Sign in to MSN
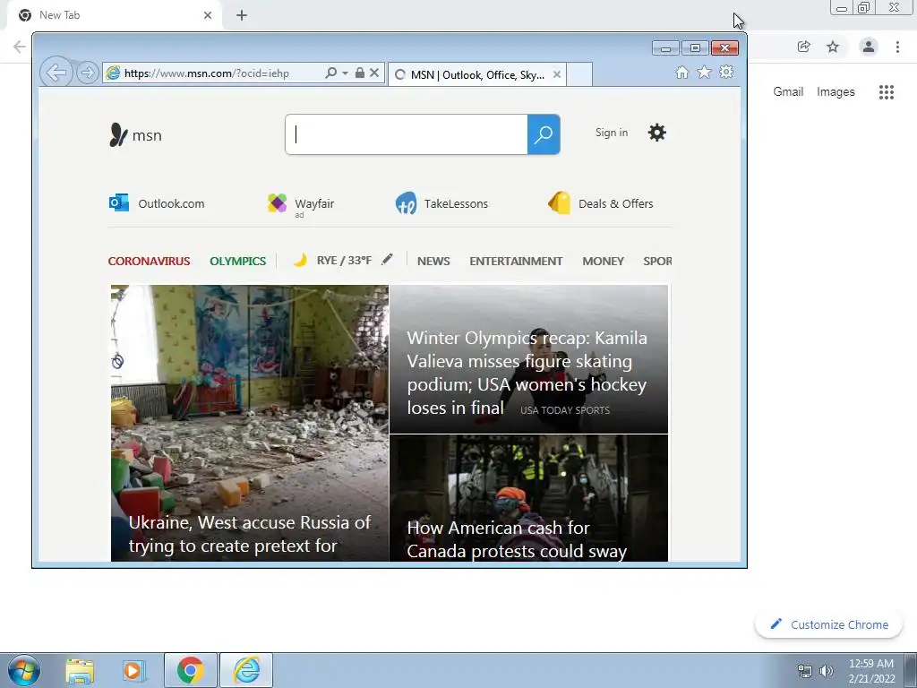The height and width of the screenshot is (688, 917). tap(612, 133)
